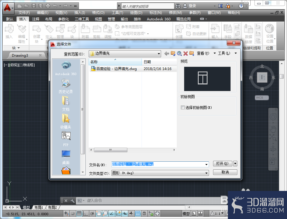Click the 模型 model space status button
287x219 pixels.
186,213
